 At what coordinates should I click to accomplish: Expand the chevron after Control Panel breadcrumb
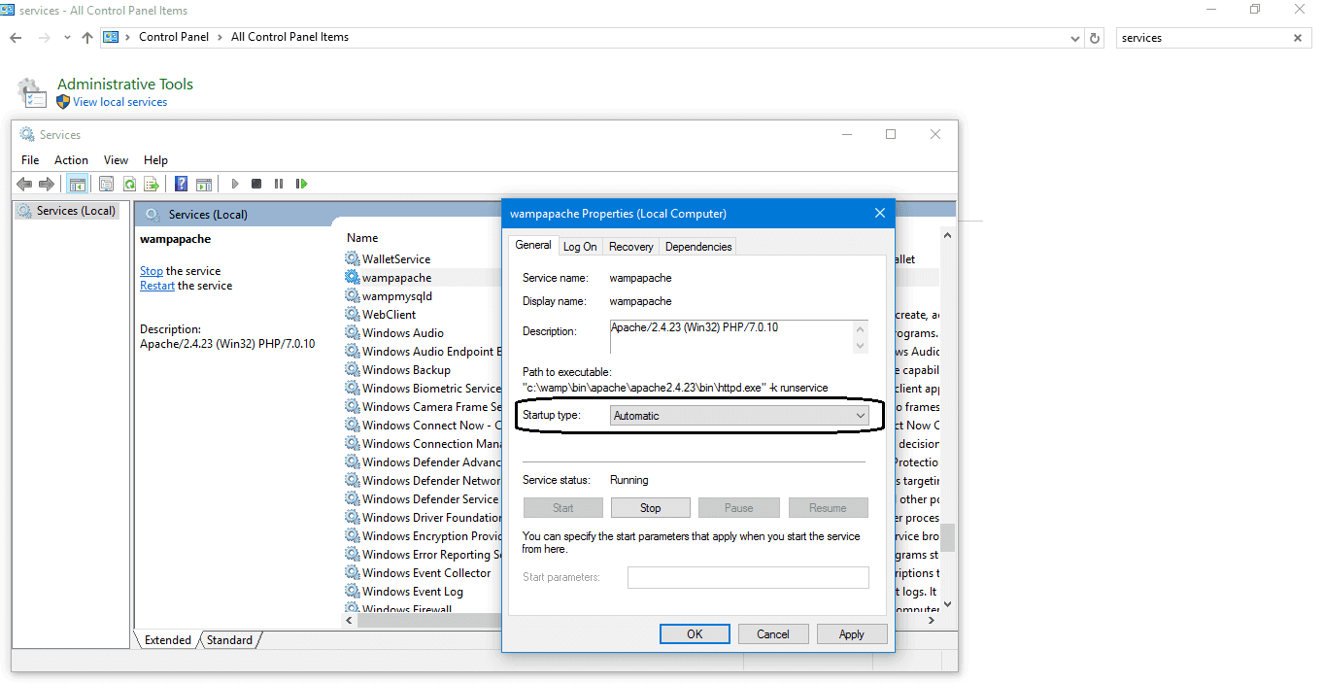point(220,37)
